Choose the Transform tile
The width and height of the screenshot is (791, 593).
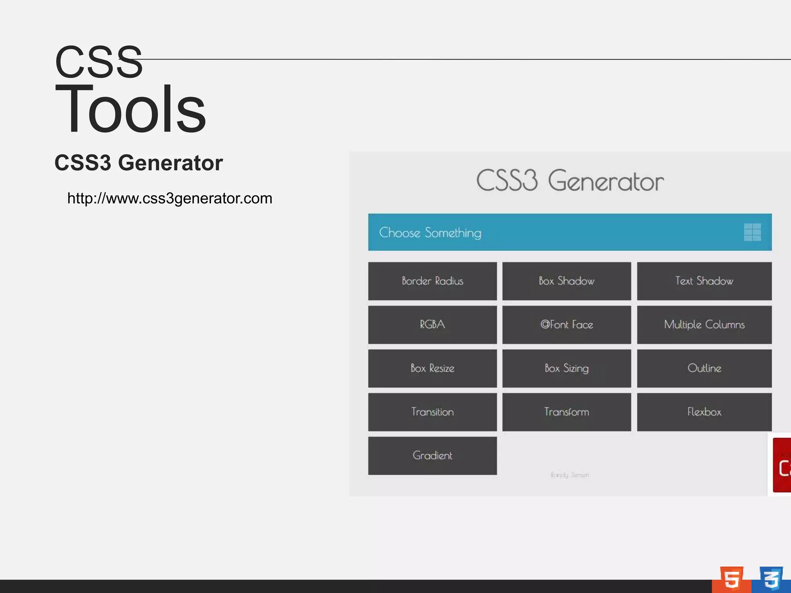(567, 412)
